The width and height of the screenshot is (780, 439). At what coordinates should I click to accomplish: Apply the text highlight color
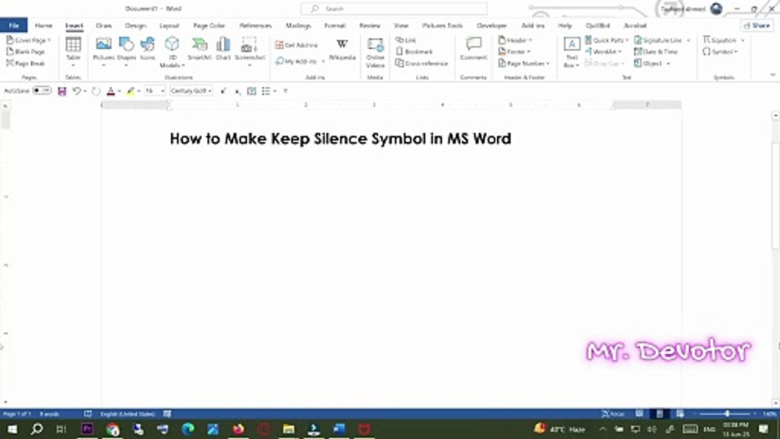click(130, 91)
